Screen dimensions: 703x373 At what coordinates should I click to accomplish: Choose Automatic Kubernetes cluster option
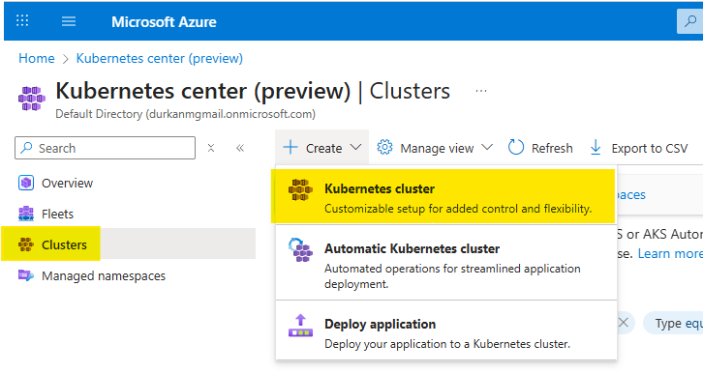(446, 263)
